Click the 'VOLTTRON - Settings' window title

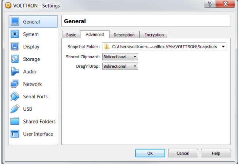coord(37,5)
